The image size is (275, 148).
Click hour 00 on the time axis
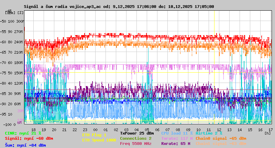coord(95,129)
